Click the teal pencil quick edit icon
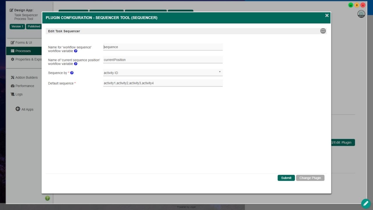The image size is (373, 210). (x=366, y=204)
